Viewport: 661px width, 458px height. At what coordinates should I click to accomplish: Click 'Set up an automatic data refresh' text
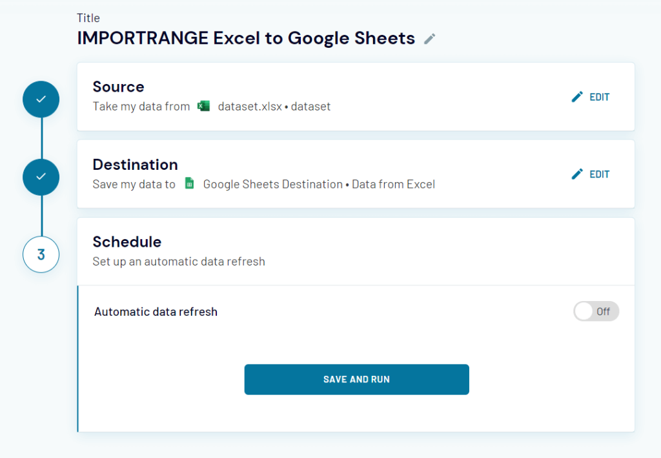(x=179, y=262)
